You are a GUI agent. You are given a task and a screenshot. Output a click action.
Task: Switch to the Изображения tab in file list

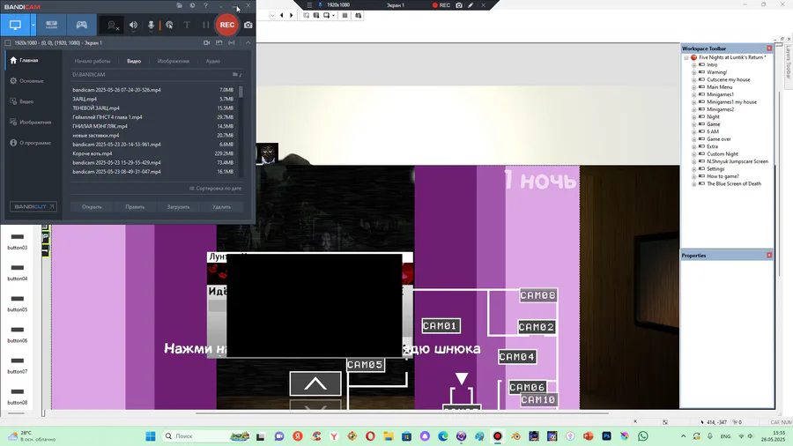pos(173,61)
